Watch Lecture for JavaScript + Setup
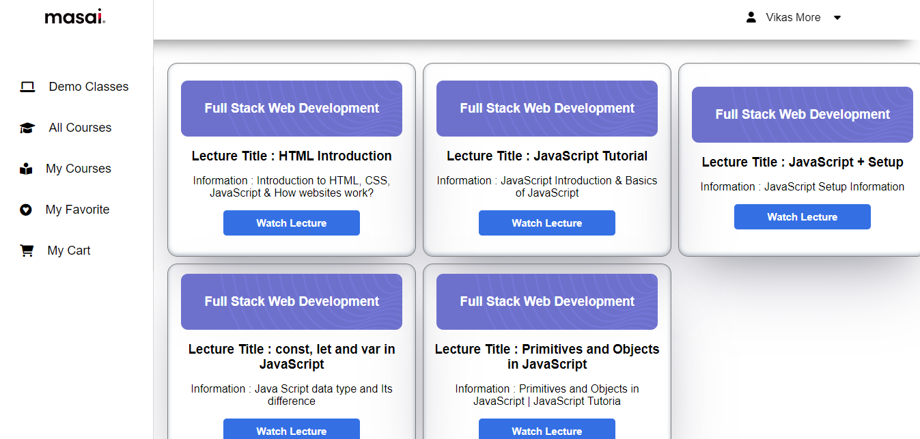Image resolution: width=920 pixels, height=439 pixels. 803,217
